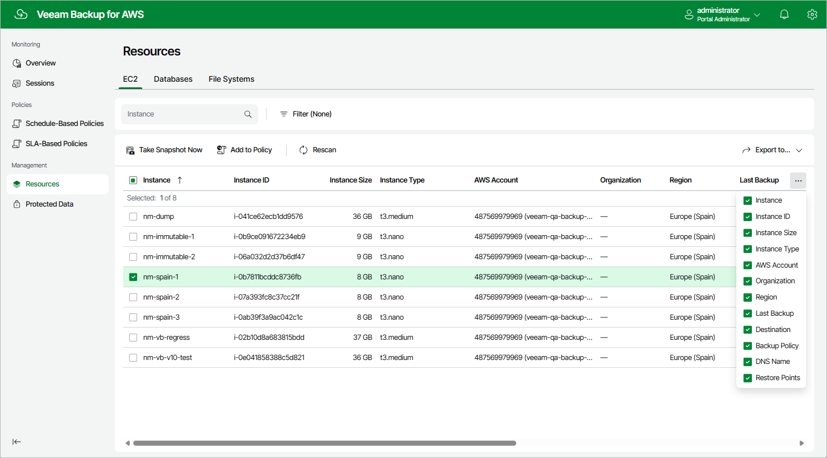
Task: Hide the AWS Account column
Action: [x=747, y=265]
